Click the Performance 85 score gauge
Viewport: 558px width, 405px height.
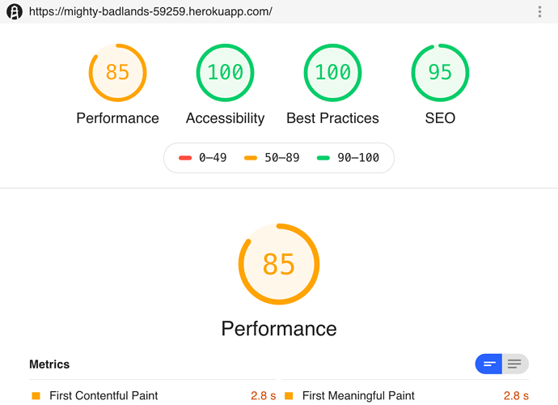point(117,72)
